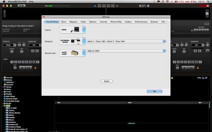Click the Wi-Fi icon in menu bar
The width and height of the screenshot is (212, 132).
[167, 2]
